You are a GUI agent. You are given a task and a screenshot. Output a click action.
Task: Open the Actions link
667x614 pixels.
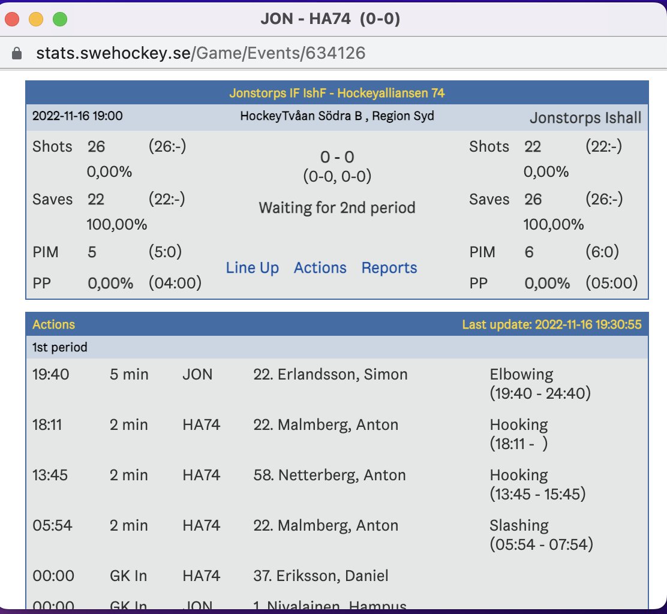tap(320, 268)
